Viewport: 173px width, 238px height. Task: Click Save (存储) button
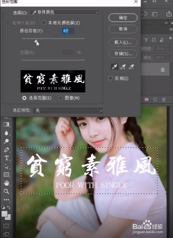(123, 54)
